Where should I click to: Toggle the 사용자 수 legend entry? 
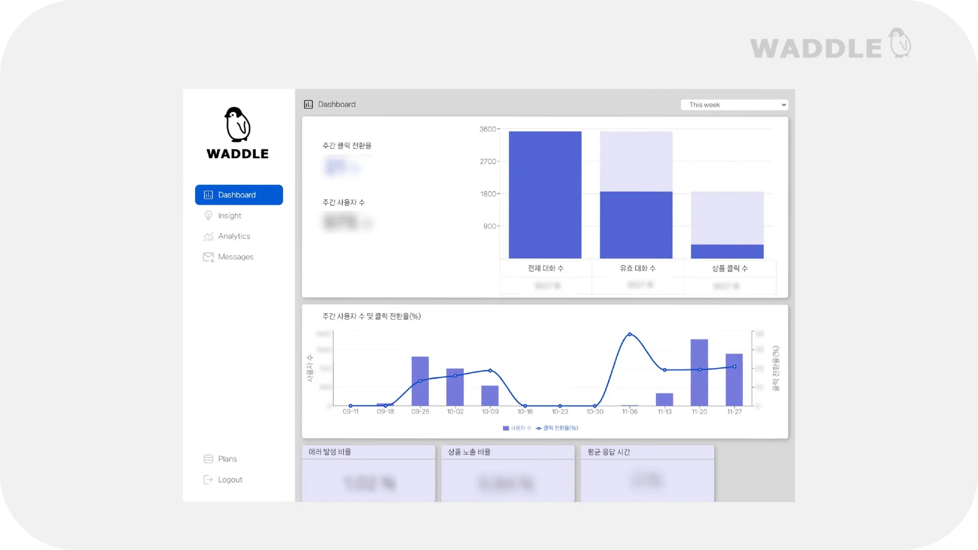(517, 428)
